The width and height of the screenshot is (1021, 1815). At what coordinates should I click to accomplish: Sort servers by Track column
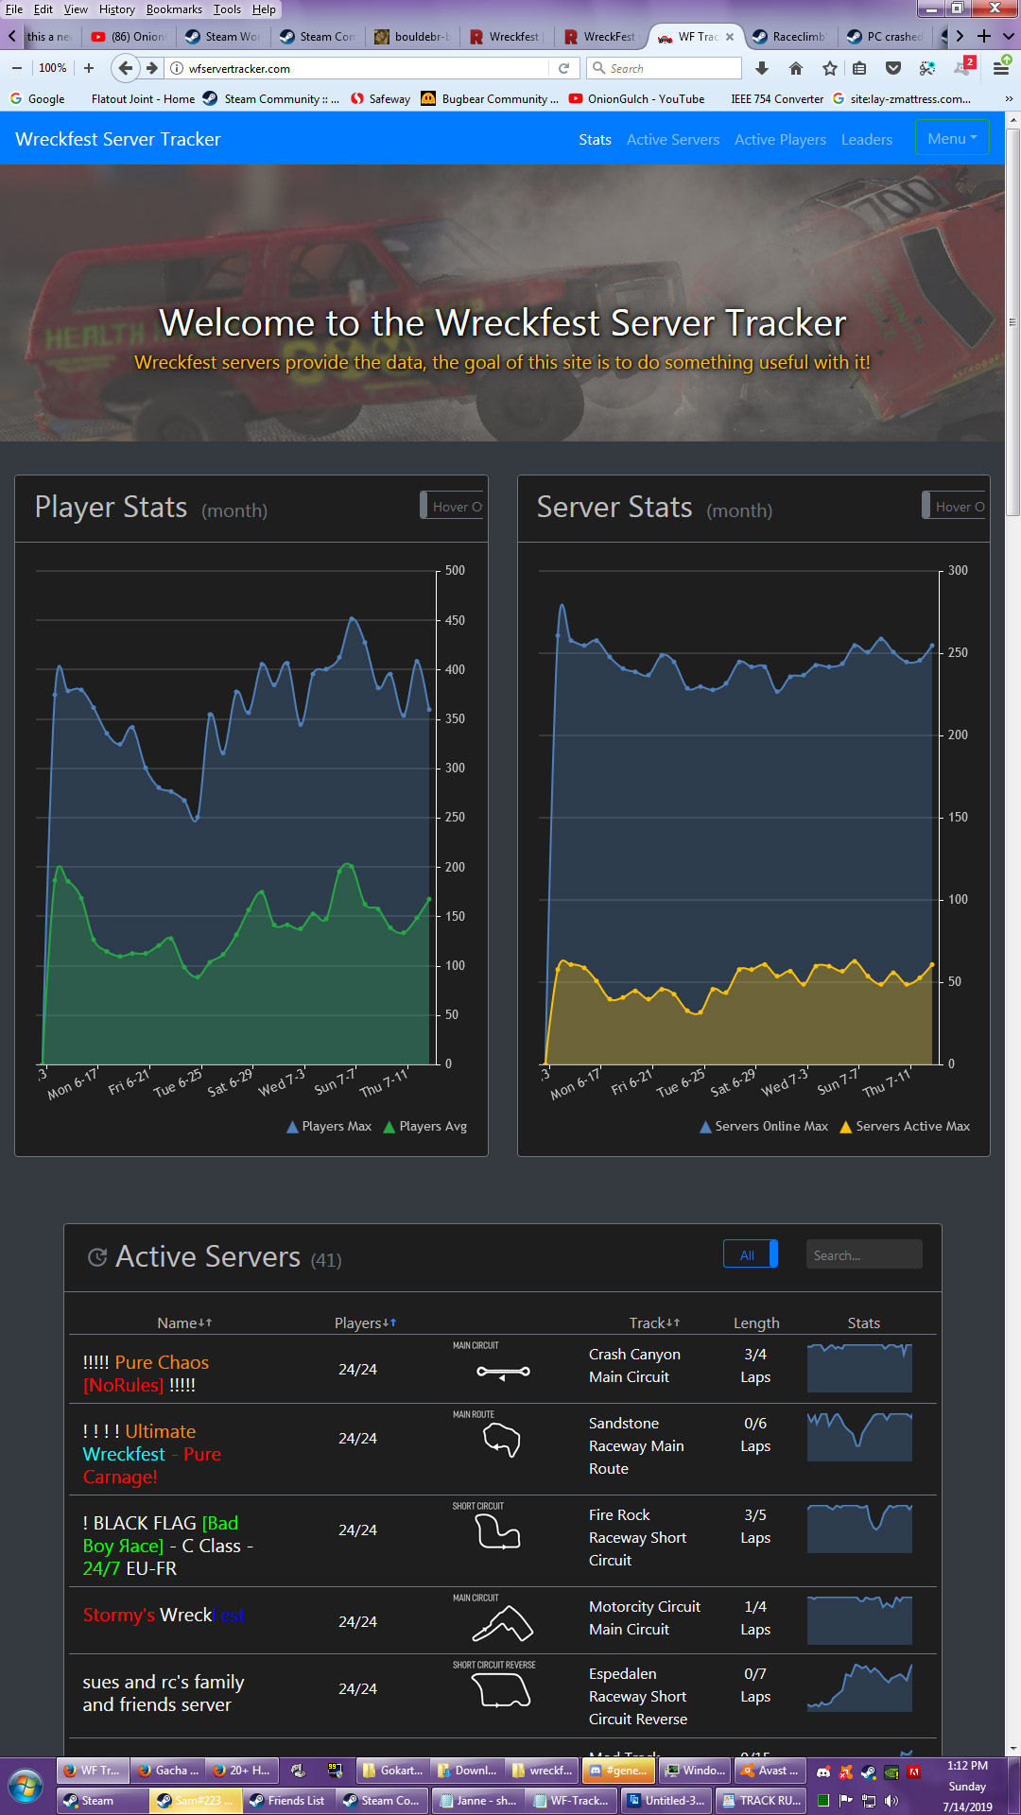pyautogui.click(x=654, y=1322)
